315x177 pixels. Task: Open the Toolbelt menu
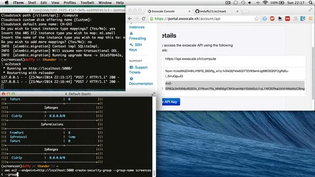(87, 2)
